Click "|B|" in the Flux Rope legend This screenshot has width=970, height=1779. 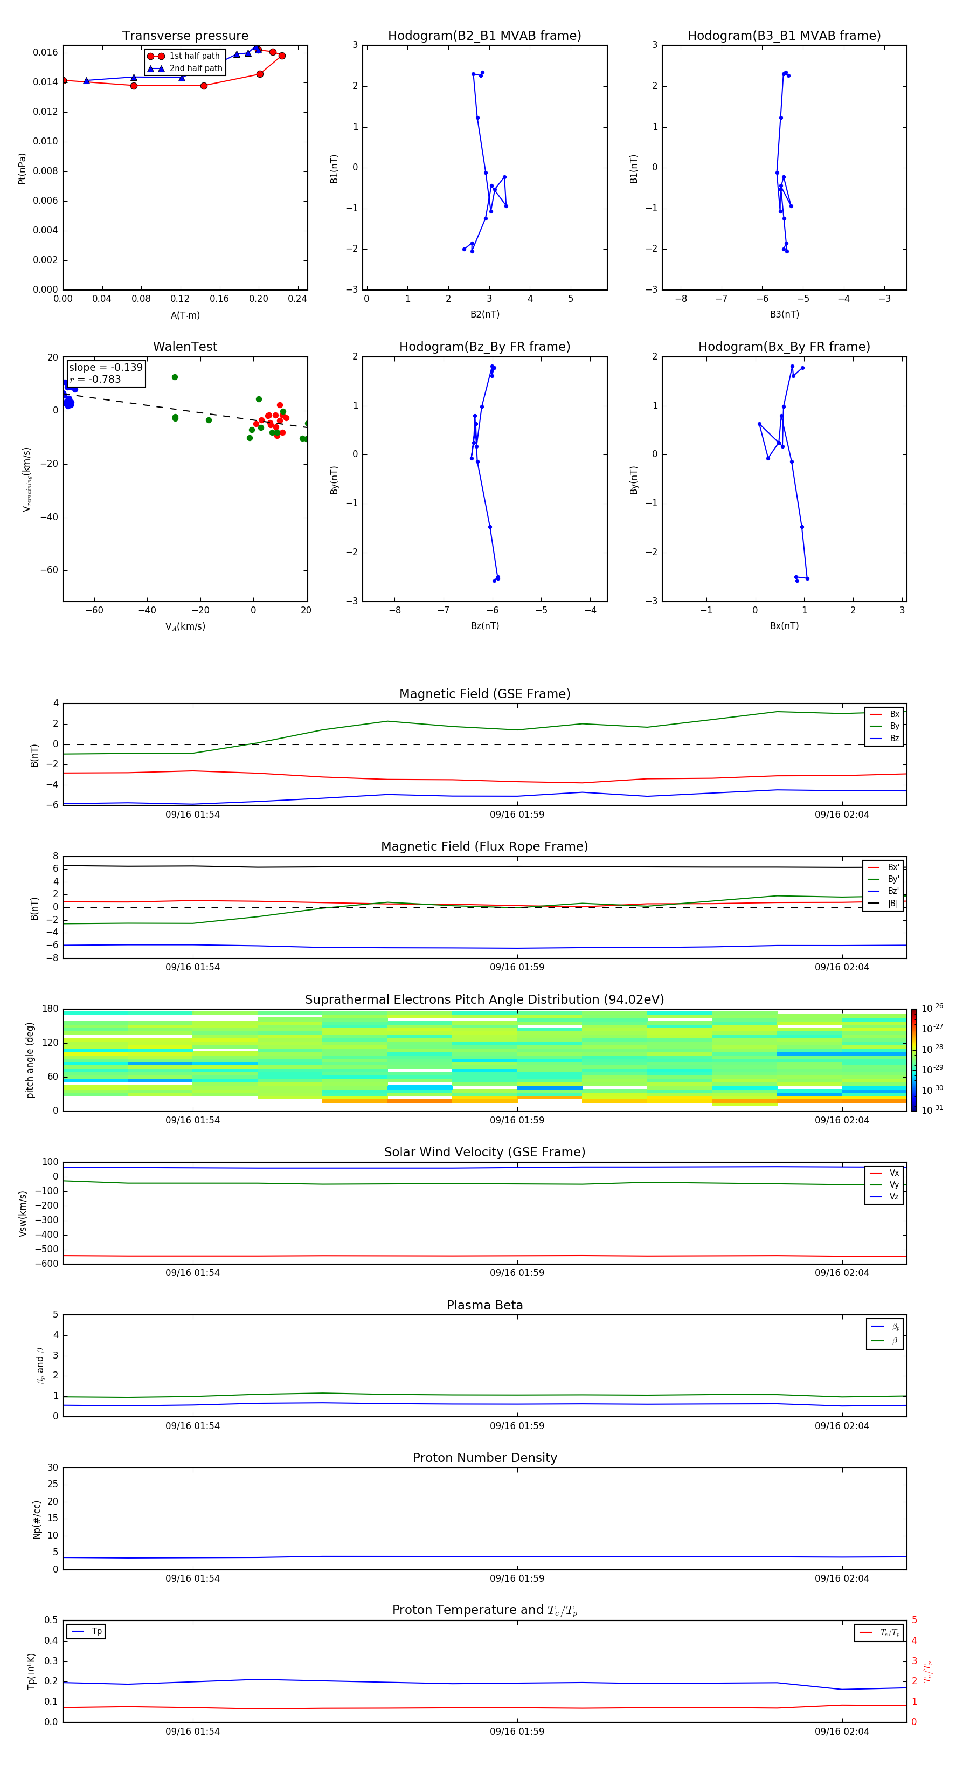point(893,904)
